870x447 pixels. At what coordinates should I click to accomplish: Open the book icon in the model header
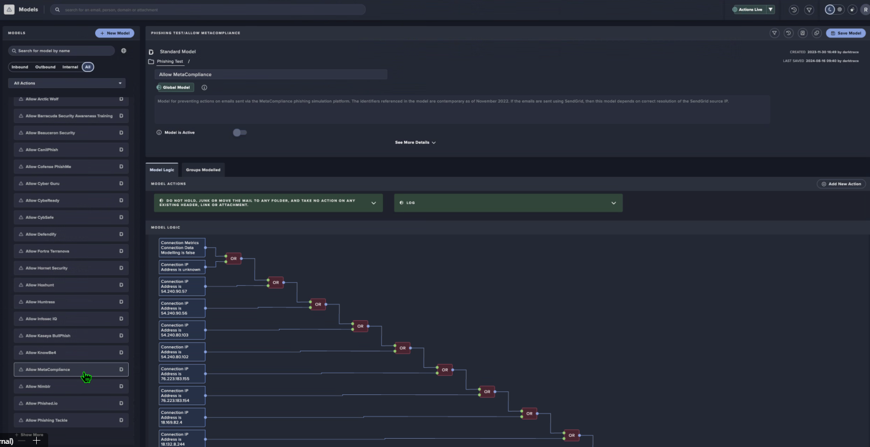tap(803, 33)
